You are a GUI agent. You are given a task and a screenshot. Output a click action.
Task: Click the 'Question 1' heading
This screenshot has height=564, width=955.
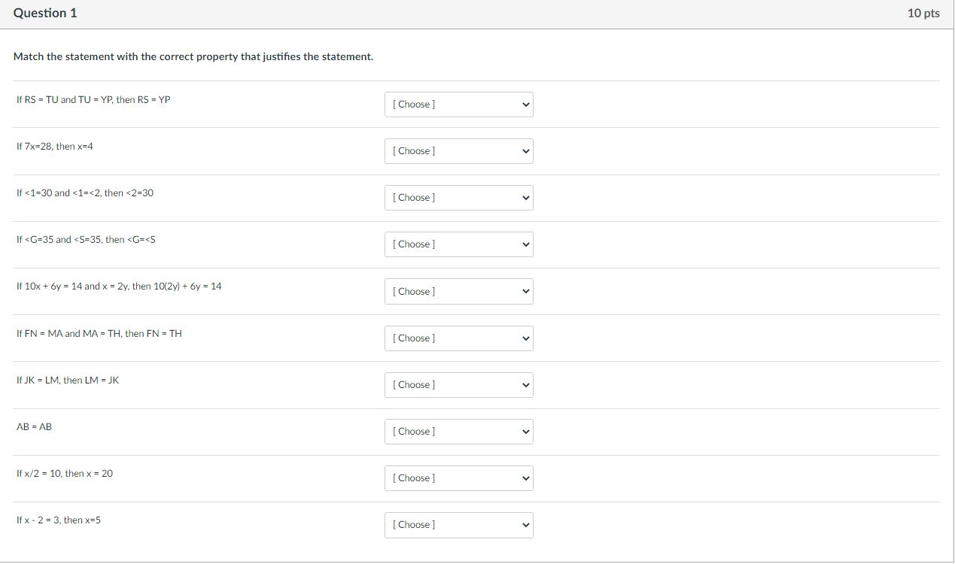[45, 13]
